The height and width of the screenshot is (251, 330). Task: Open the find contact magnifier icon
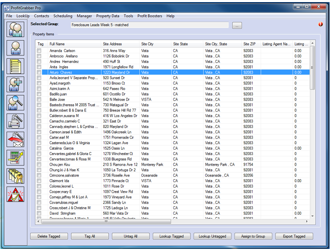click(15, 103)
